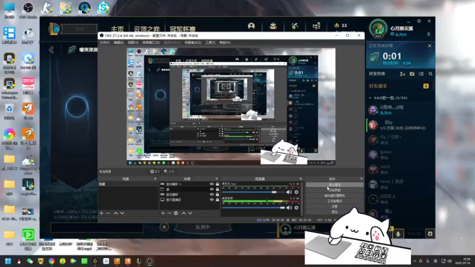Viewport: 475px width, 267px height.
Task: Pop out the OBS Sources dock
Action: (x=217, y=179)
